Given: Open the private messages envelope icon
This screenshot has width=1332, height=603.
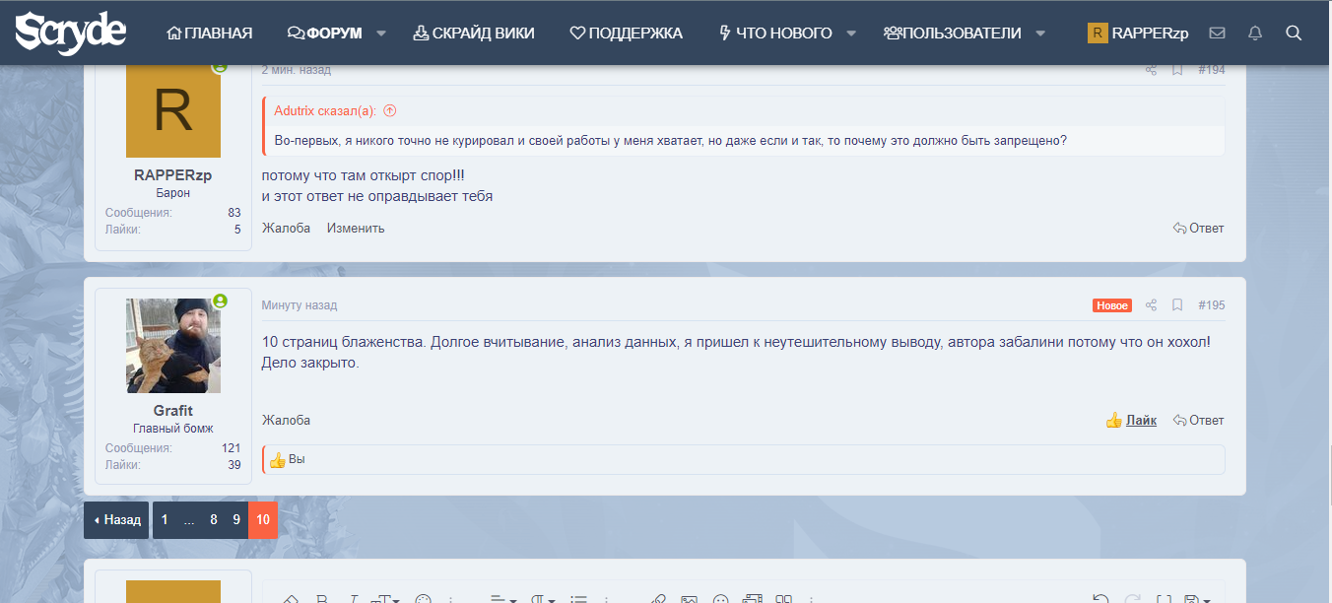Looking at the screenshot, I should pos(1217,33).
